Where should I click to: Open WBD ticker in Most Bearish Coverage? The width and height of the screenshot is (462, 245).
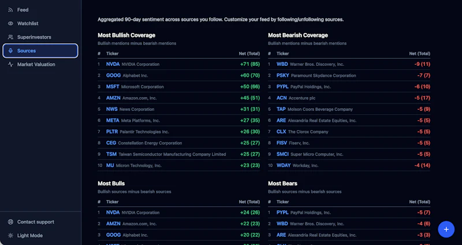(x=282, y=64)
